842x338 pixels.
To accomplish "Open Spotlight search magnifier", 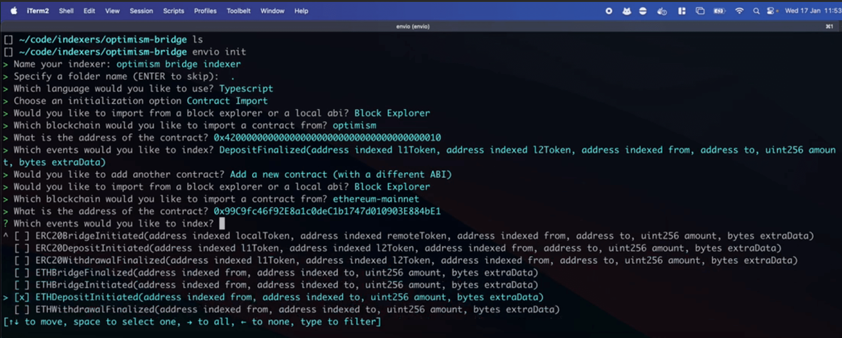I will [x=756, y=11].
